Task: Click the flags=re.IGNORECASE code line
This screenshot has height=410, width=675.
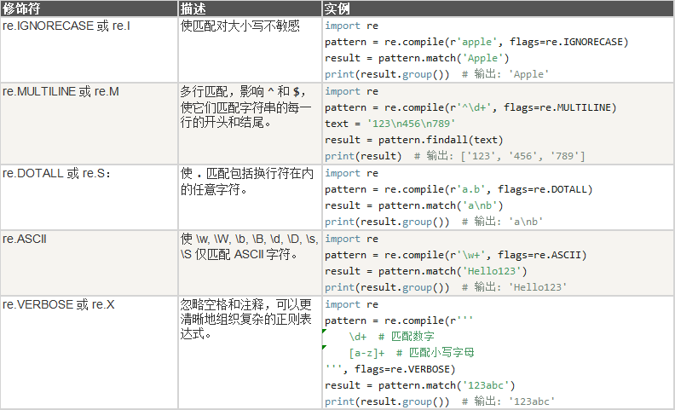Action: (476, 42)
